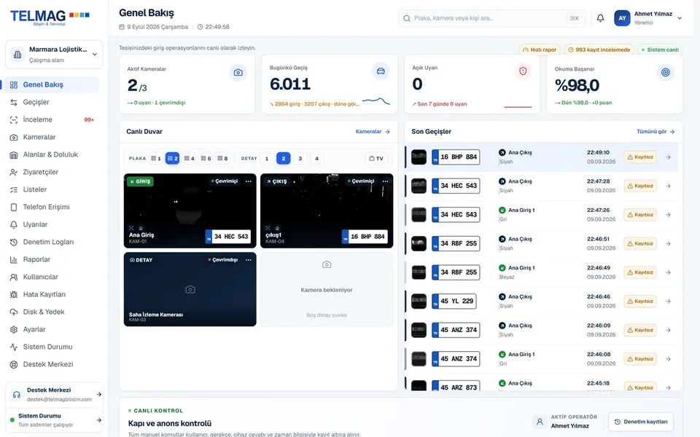Focus the plate, camera or person search field
Viewport: 700px width, 437px height.
(x=492, y=18)
